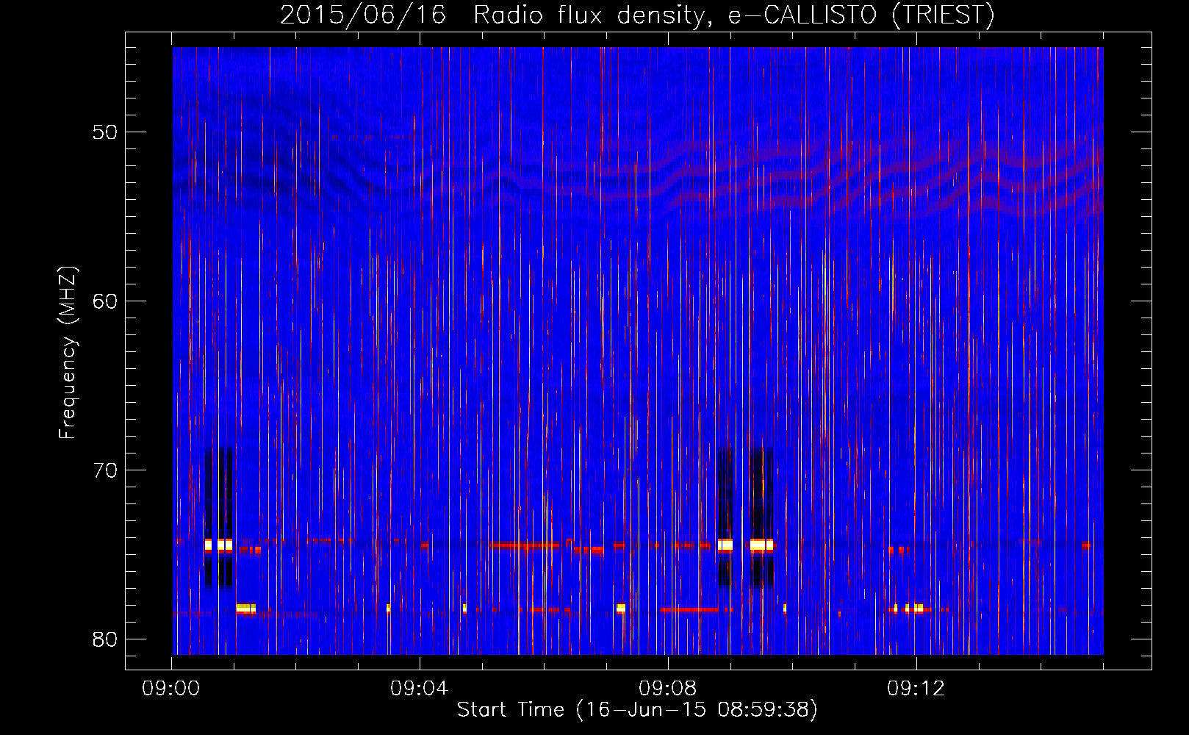Click the "80" frequency axis label
This screenshot has height=735, width=1189.
tap(106, 639)
